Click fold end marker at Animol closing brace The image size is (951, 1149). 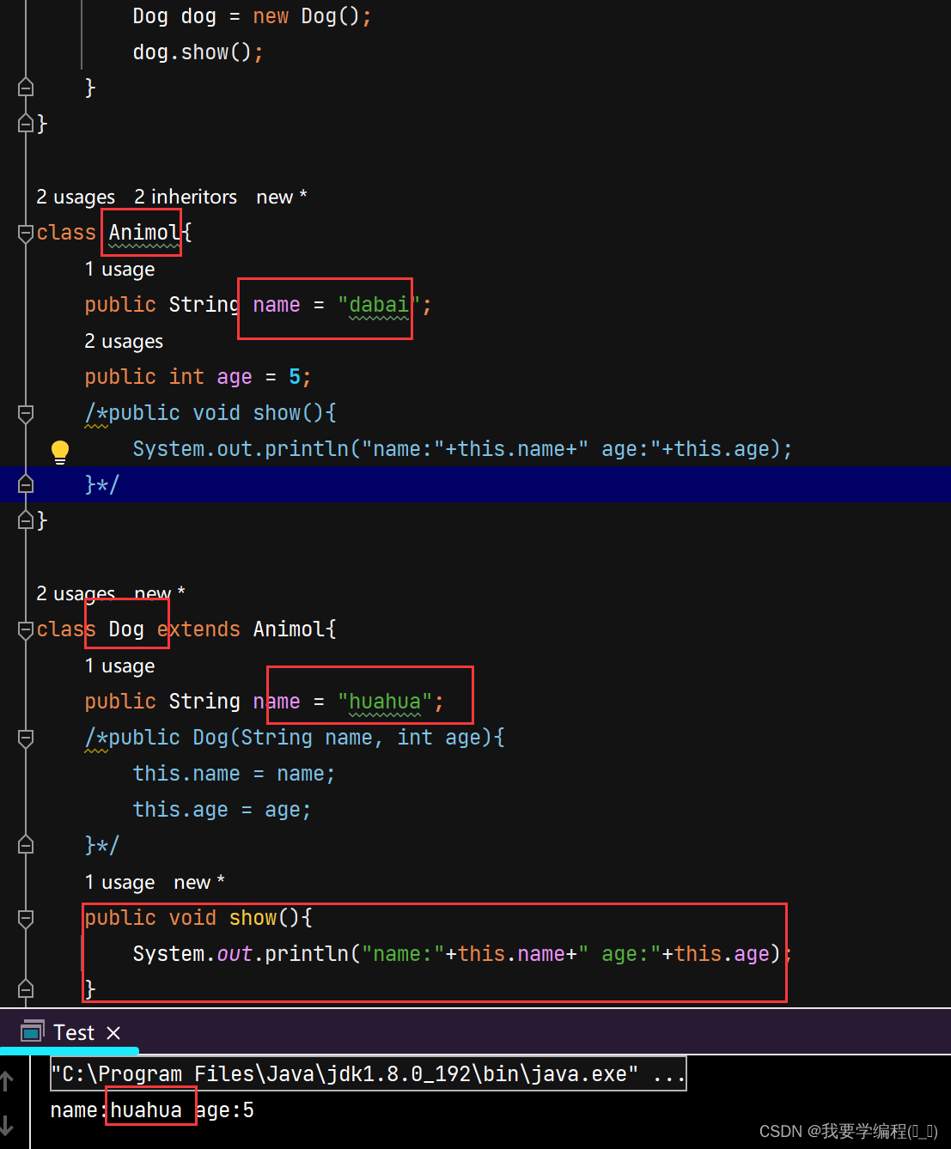(26, 520)
